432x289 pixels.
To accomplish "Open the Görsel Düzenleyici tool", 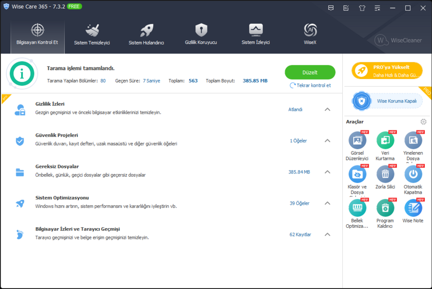I will 357,141.
